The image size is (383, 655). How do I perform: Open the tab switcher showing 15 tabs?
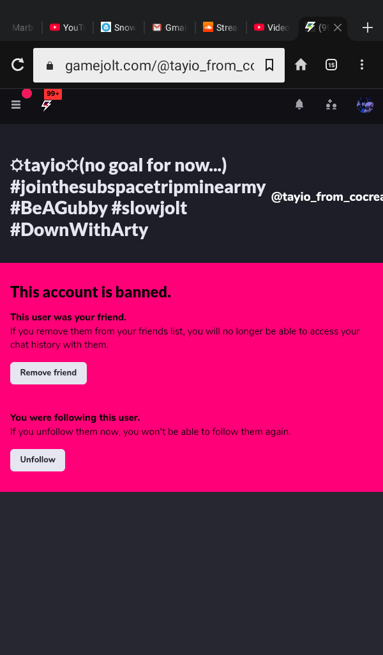[x=331, y=65]
